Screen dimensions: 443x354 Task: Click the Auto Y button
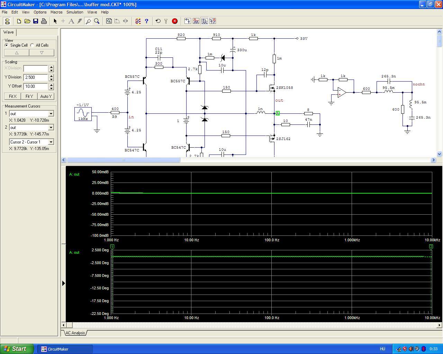point(46,96)
